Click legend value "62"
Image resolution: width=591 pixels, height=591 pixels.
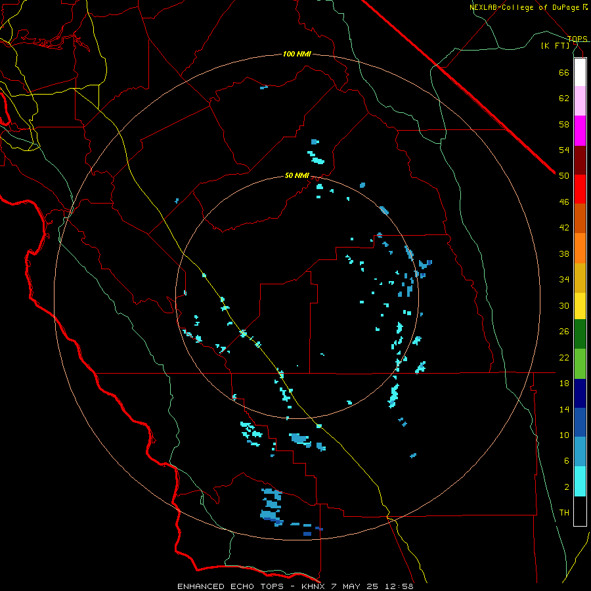[564, 98]
